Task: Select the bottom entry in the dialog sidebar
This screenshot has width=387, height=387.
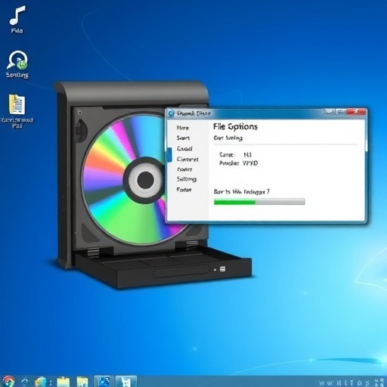Action: point(184,190)
